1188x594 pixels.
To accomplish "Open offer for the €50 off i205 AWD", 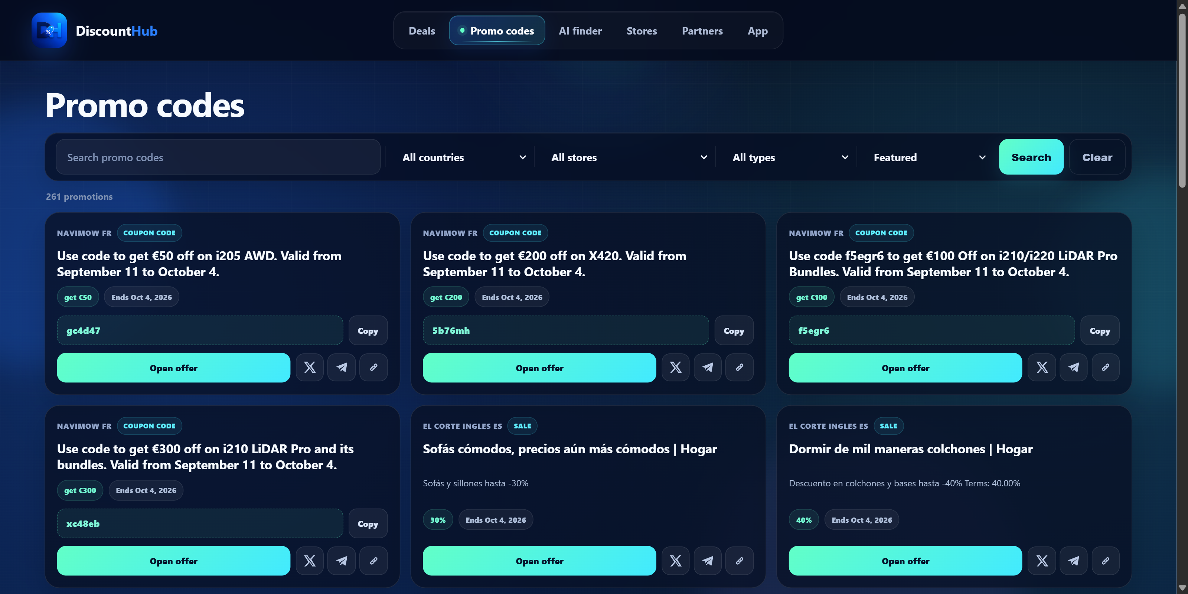I will pyautogui.click(x=173, y=368).
